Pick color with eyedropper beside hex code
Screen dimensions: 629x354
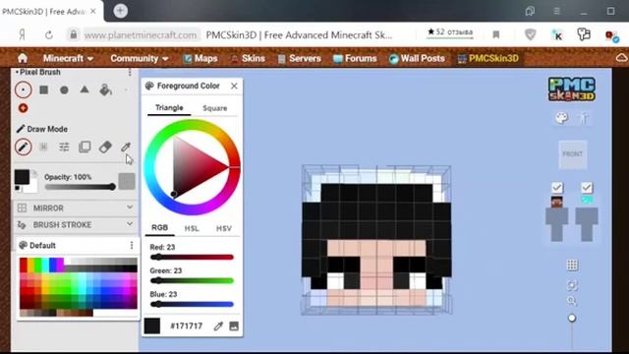(218, 325)
